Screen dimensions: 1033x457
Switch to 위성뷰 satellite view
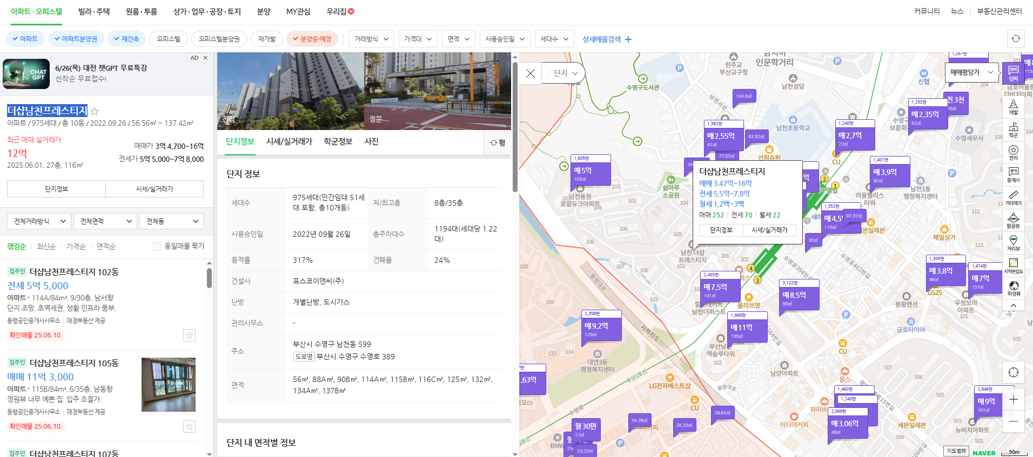[x=1014, y=289]
